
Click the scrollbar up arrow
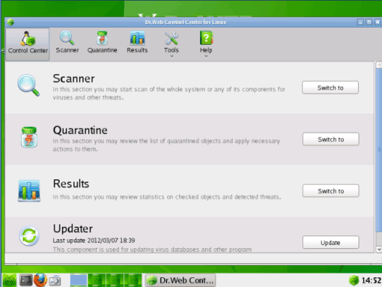(x=379, y=65)
